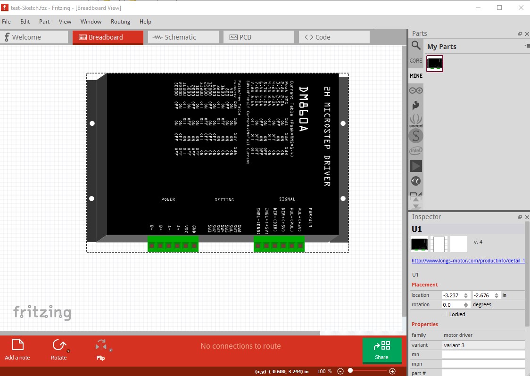Open the Edit menu

coord(25,22)
